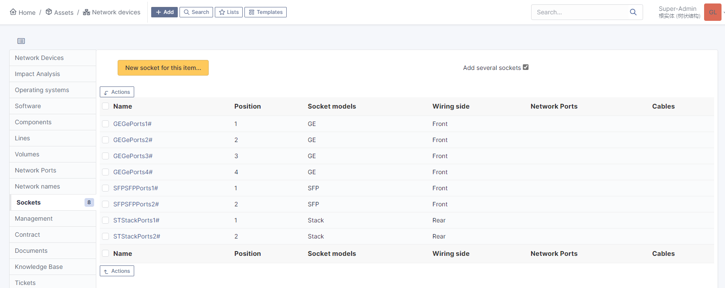725x288 pixels.
Task: Open the bottom Actions dropdown
Action: click(x=117, y=271)
